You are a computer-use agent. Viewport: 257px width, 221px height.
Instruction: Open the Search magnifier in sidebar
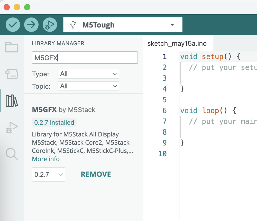coord(12,154)
